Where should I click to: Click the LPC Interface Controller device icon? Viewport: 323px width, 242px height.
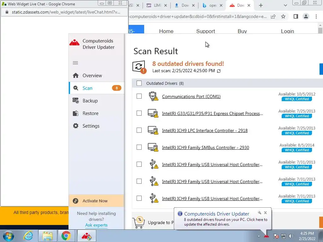pos(153,130)
